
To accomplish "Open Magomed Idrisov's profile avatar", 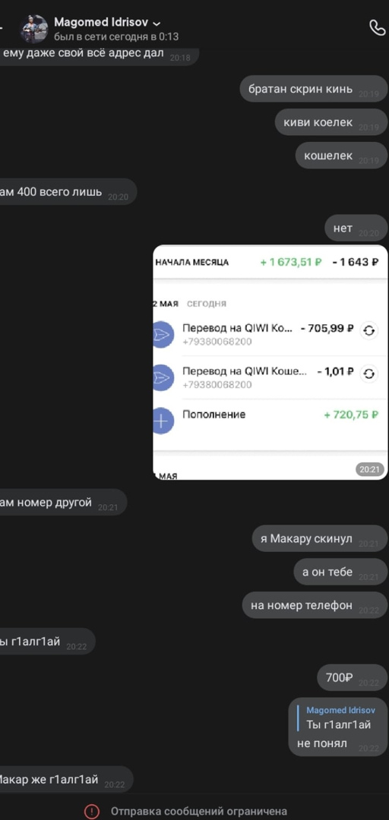I will pyautogui.click(x=34, y=28).
